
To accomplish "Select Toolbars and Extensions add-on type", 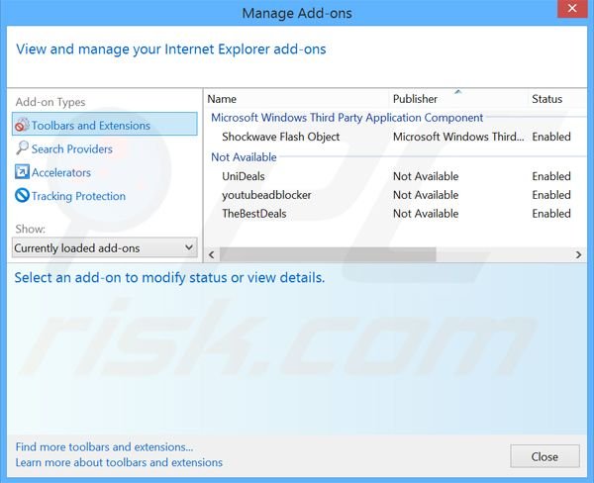I will tap(105, 125).
